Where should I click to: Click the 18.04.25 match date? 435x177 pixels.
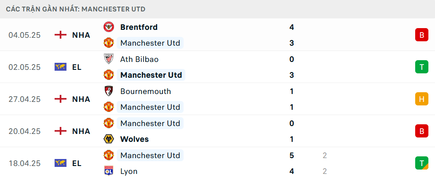[x=24, y=163]
